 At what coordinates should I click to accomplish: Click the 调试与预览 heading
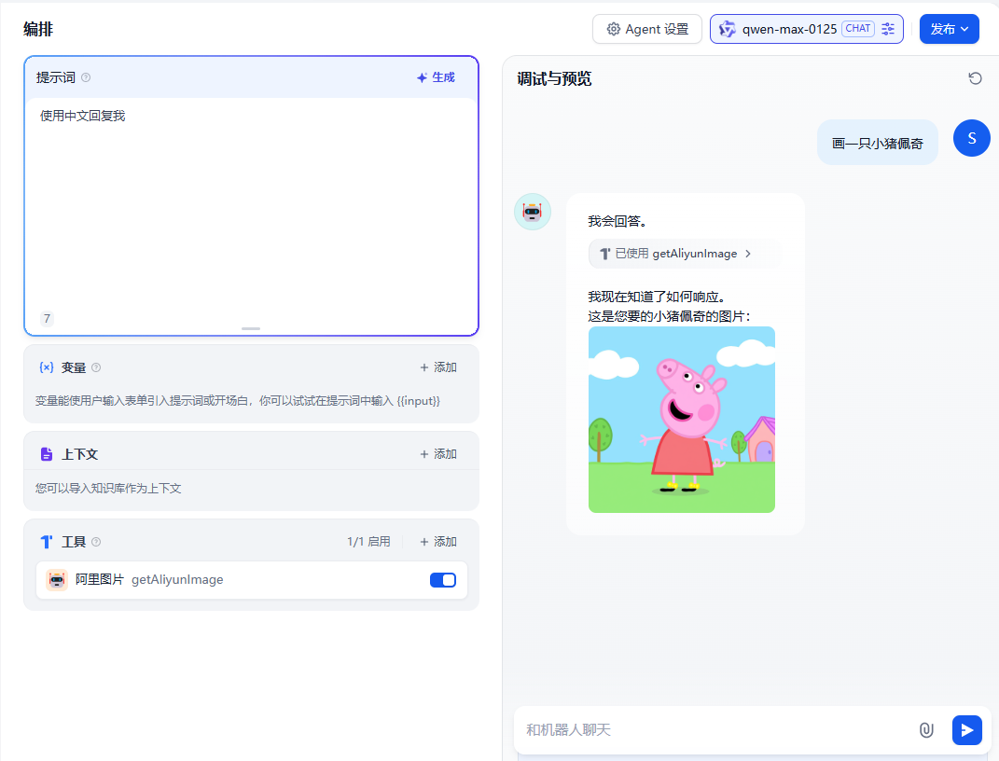[554, 78]
